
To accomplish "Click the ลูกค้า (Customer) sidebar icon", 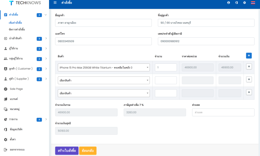I will (x=5, y=69).
